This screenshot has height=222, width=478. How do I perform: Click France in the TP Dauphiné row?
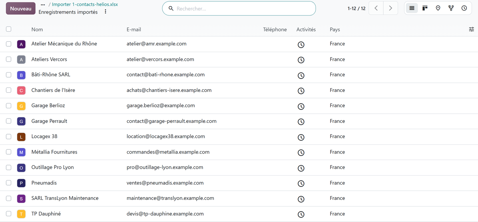tap(337, 214)
